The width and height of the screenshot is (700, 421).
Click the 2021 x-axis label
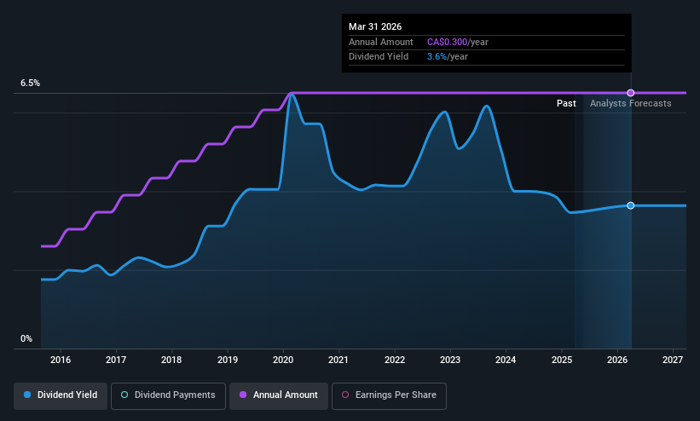[338, 360]
